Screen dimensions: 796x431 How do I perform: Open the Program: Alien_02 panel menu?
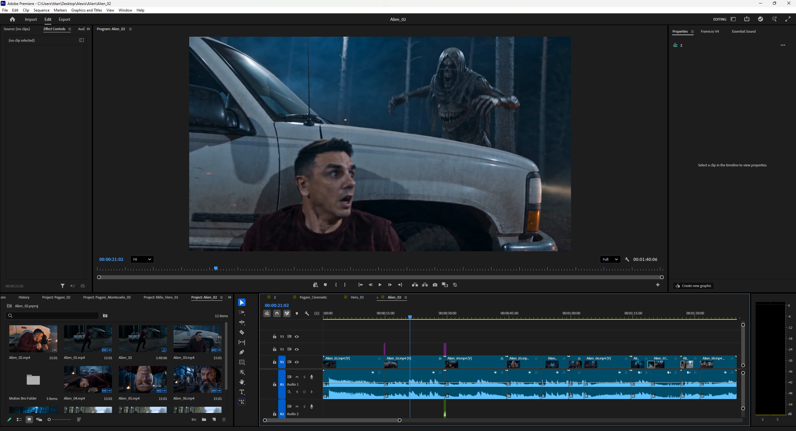tap(130, 29)
